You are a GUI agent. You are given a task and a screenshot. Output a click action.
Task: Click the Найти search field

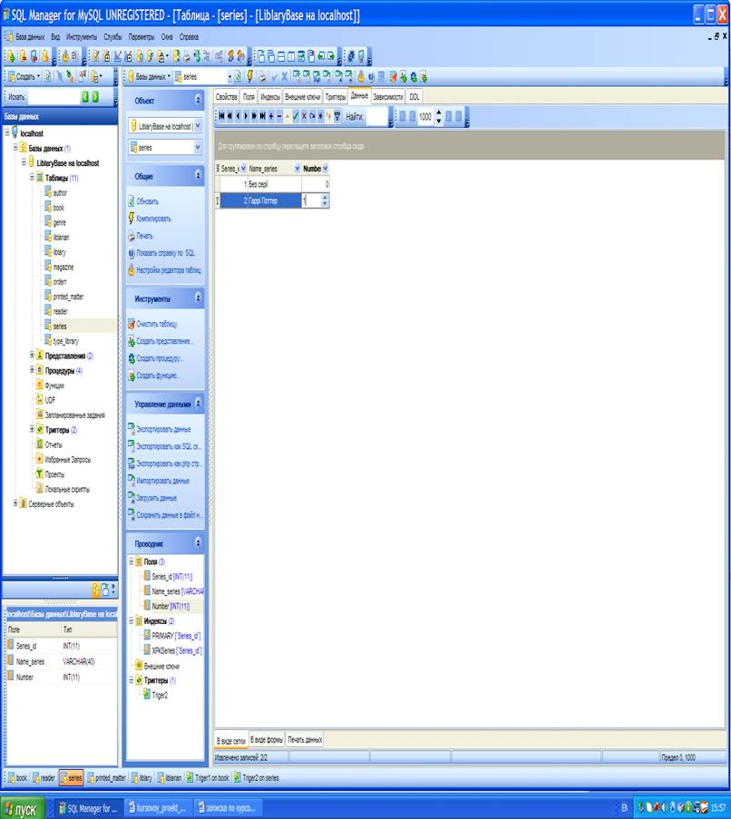(x=376, y=116)
